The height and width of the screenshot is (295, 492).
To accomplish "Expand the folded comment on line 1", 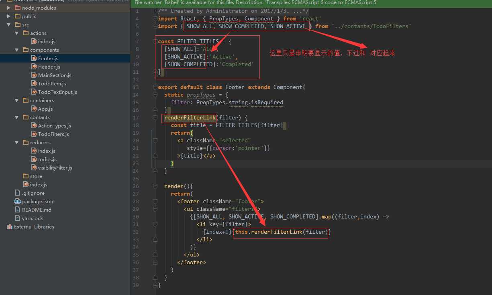I will pos(155,11).
